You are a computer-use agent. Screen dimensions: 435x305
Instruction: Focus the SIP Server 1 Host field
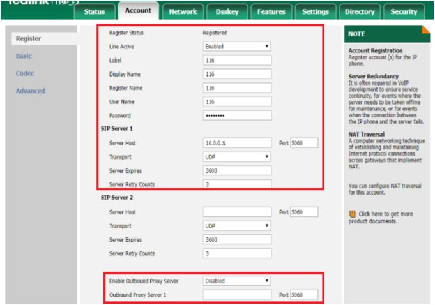(x=237, y=143)
